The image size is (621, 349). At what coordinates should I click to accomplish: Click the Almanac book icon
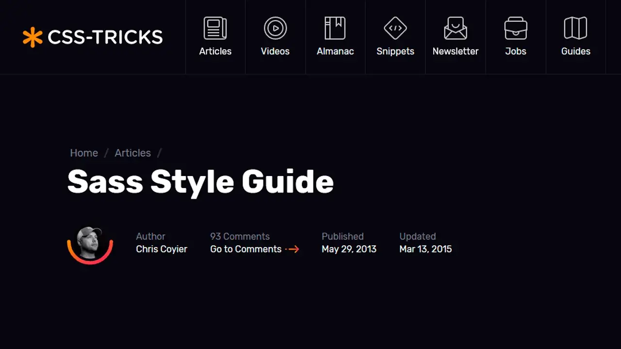(335, 28)
